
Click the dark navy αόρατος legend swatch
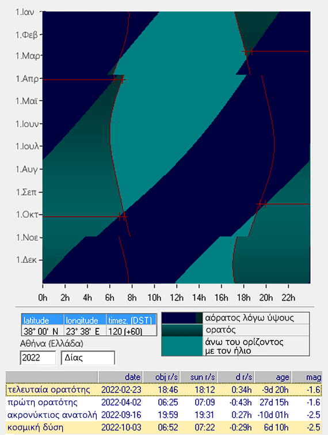(x=182, y=318)
